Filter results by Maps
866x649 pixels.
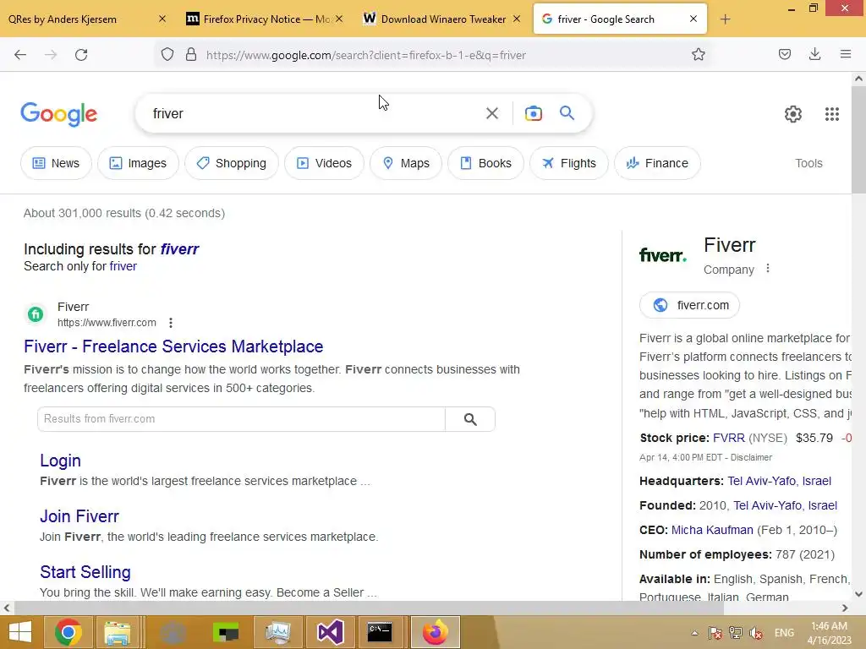[x=406, y=163]
